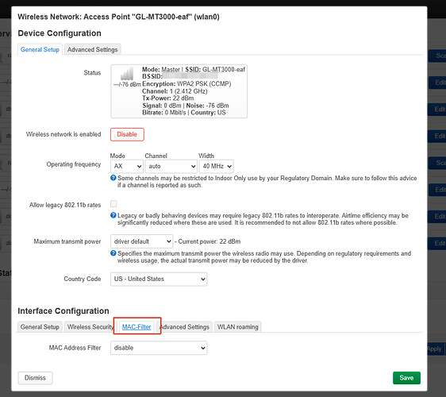Open the WLAN roaming tab

coord(238,327)
